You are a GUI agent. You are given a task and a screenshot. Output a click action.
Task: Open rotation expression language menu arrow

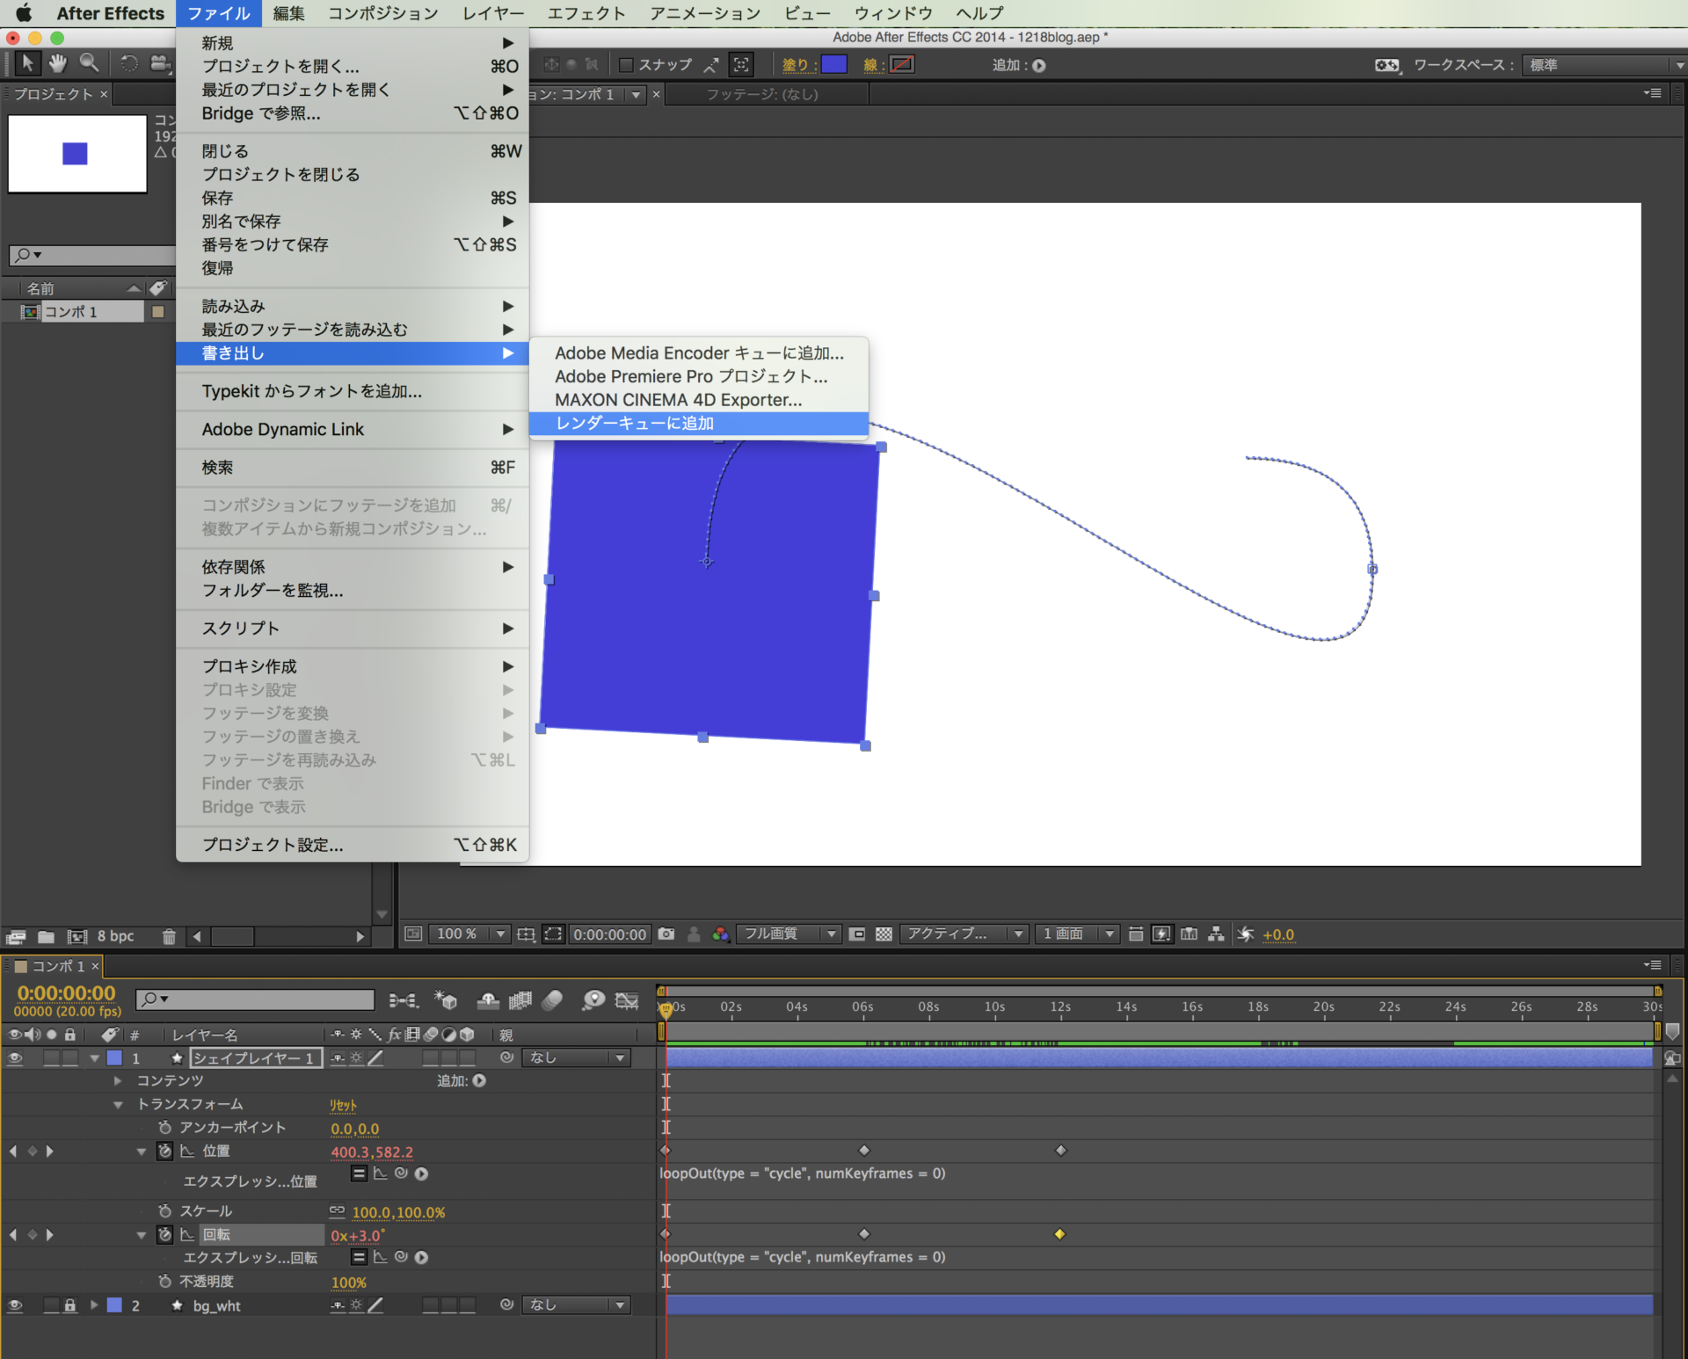click(421, 1257)
